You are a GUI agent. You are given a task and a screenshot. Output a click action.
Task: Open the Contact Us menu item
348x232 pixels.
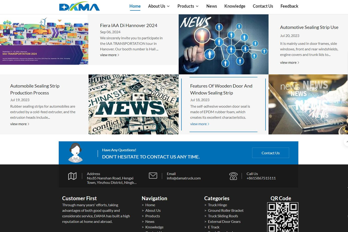pyautogui.click(x=263, y=6)
